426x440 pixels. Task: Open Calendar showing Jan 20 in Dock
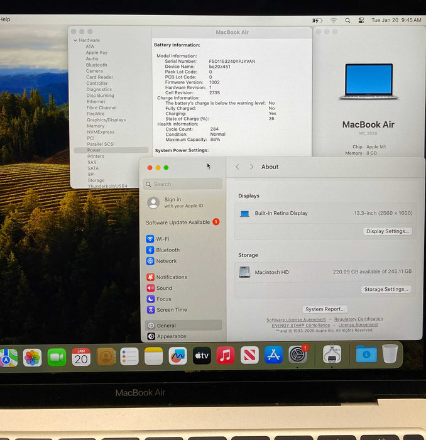point(81,357)
